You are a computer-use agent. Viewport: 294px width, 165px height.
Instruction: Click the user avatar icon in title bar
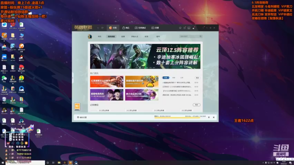point(193,28)
